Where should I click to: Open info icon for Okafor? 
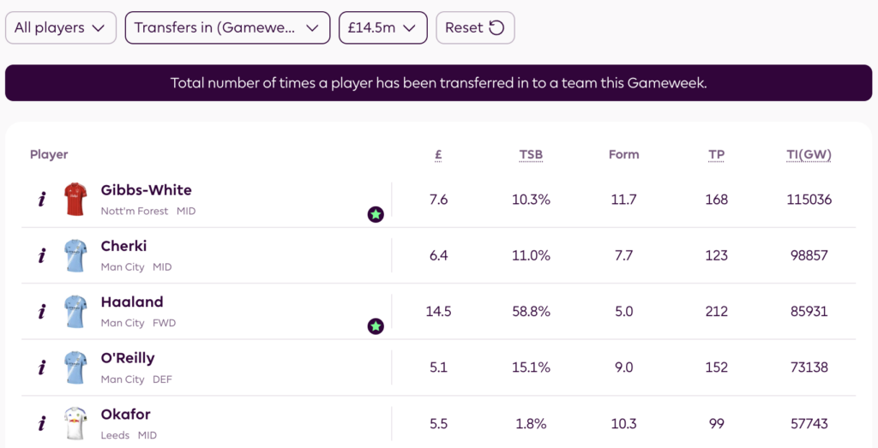(x=41, y=423)
